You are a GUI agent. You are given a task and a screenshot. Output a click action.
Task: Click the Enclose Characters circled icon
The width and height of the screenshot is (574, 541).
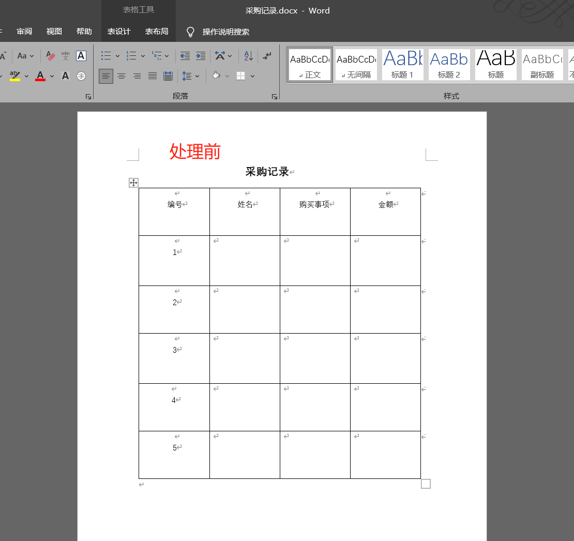[x=81, y=76]
